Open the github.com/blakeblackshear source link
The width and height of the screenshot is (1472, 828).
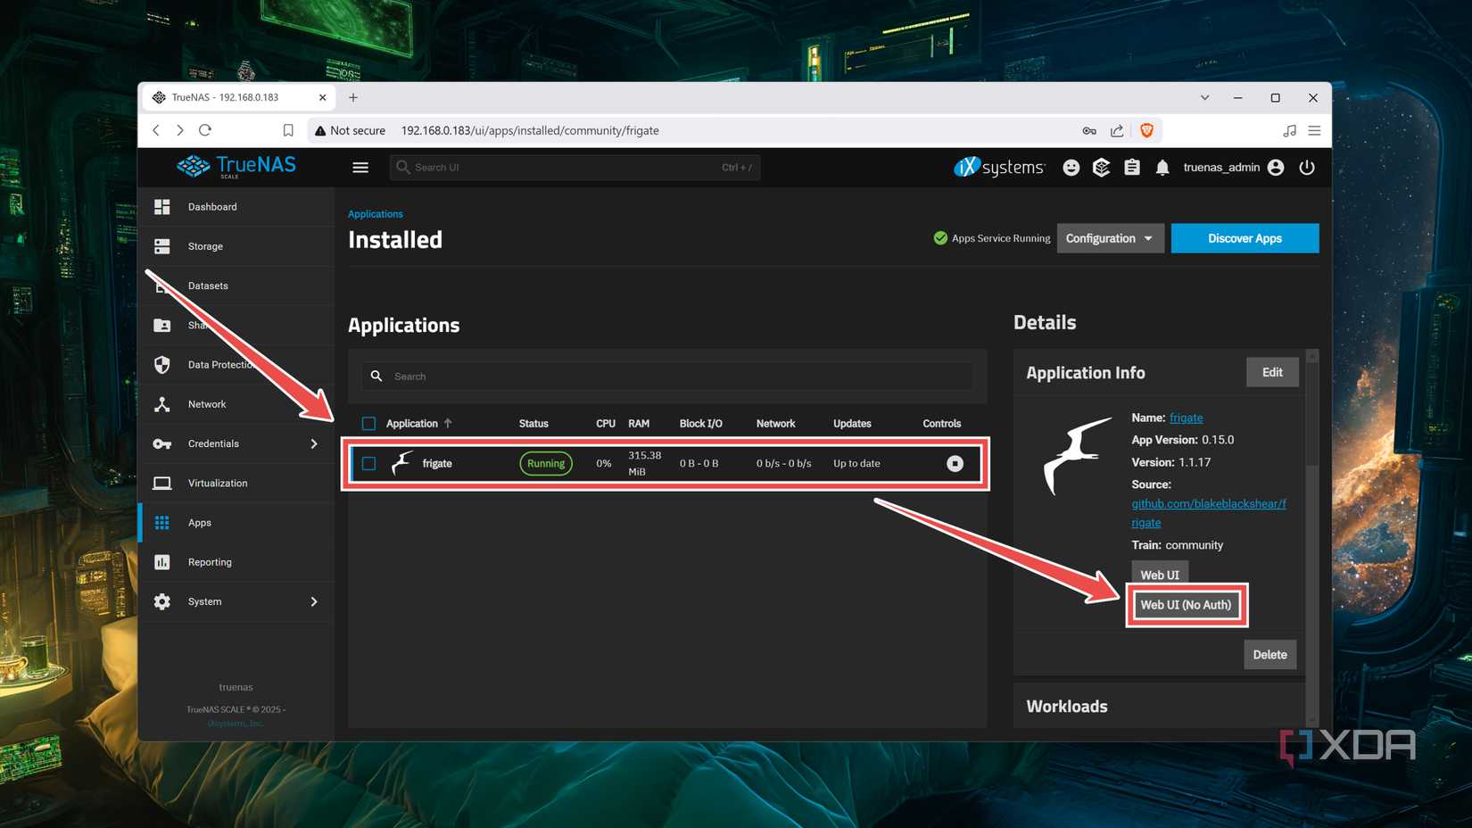1209,513
